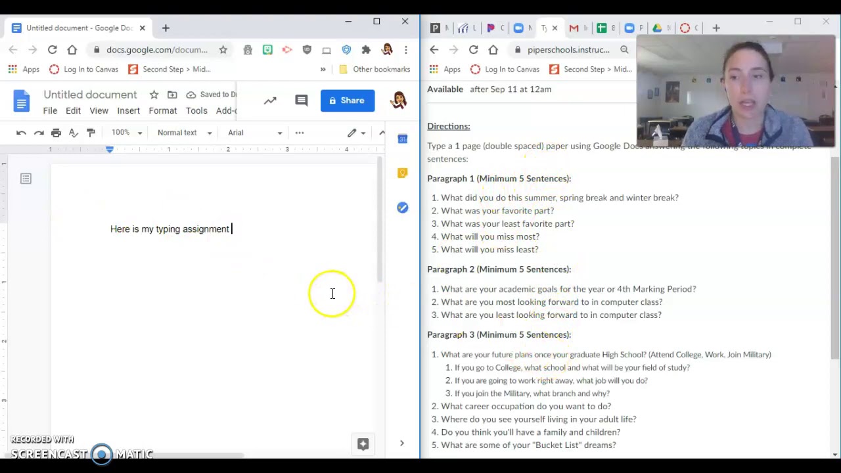
Task: Open the Arial font dropdown
Action: click(x=255, y=133)
